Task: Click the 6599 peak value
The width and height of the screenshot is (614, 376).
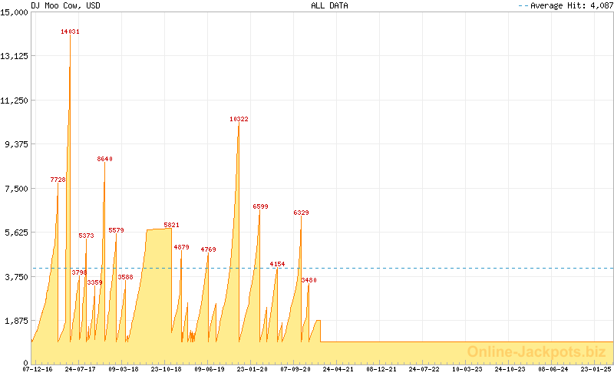Action: pos(260,206)
